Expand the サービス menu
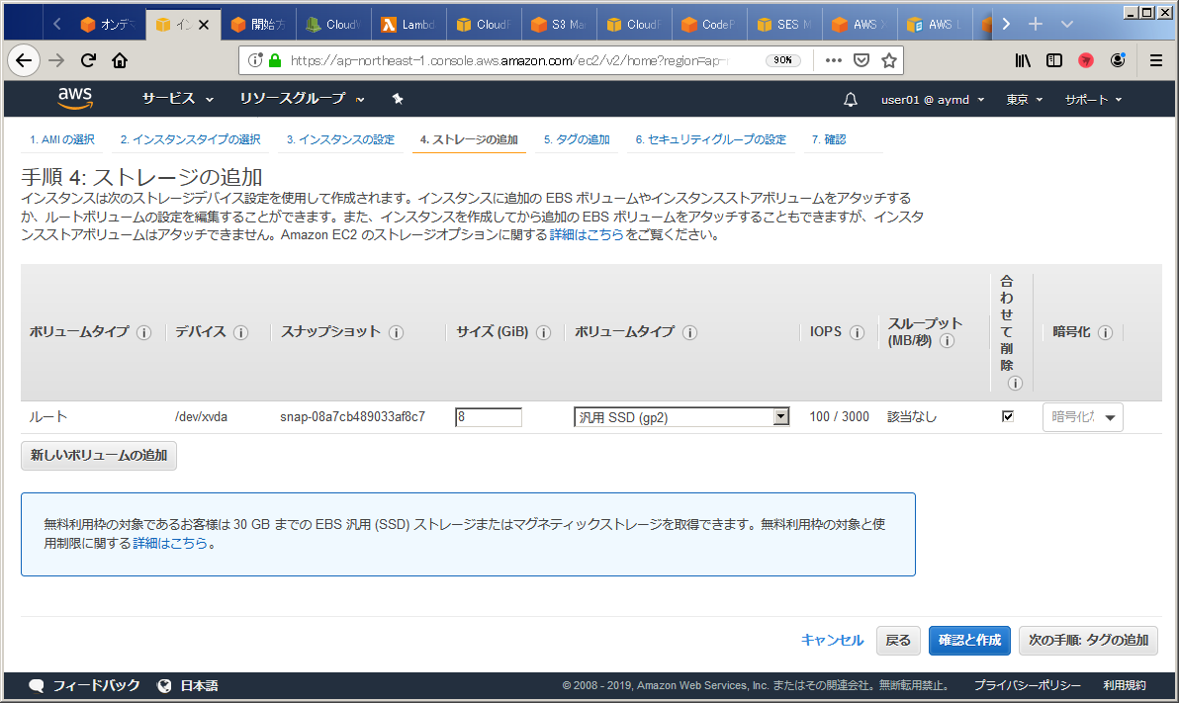 pyautogui.click(x=178, y=99)
